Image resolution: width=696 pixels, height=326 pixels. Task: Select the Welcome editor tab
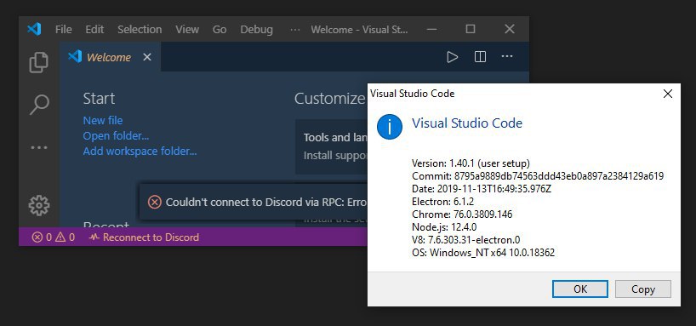click(110, 57)
